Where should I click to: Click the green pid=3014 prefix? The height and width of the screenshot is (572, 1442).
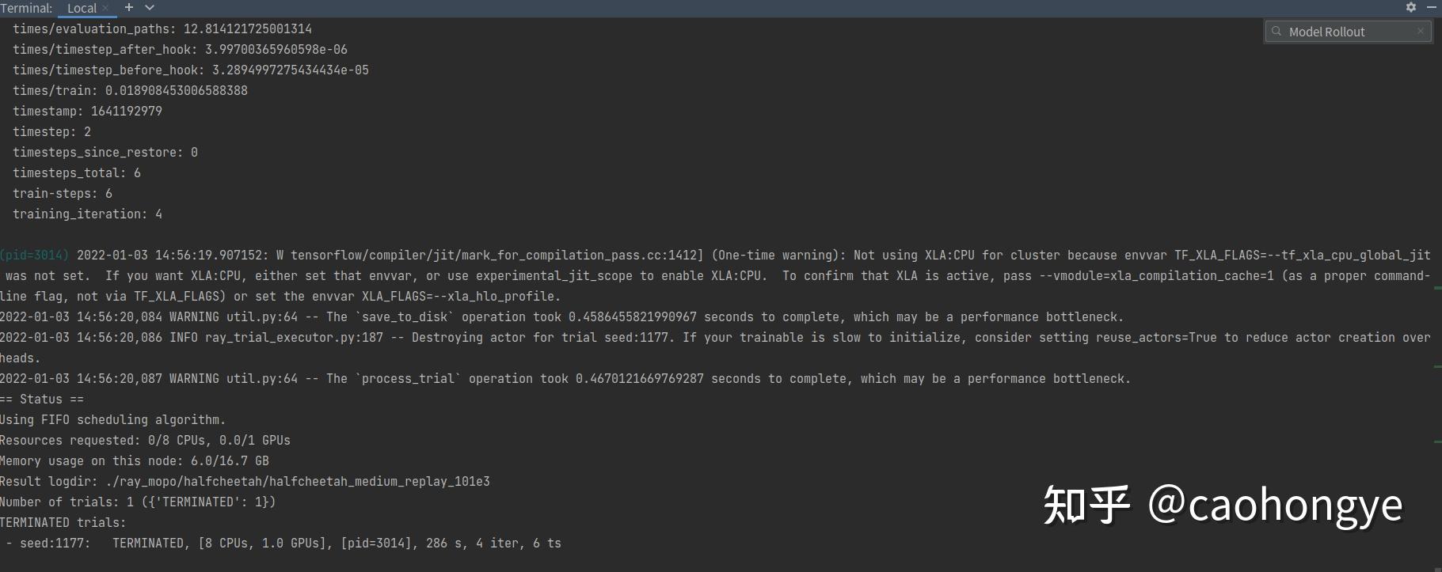point(35,255)
